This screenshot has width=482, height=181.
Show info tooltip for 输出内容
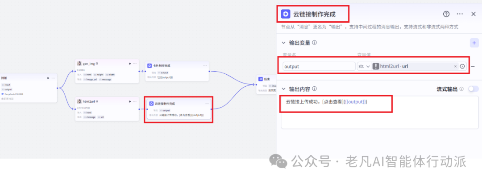coord(315,89)
